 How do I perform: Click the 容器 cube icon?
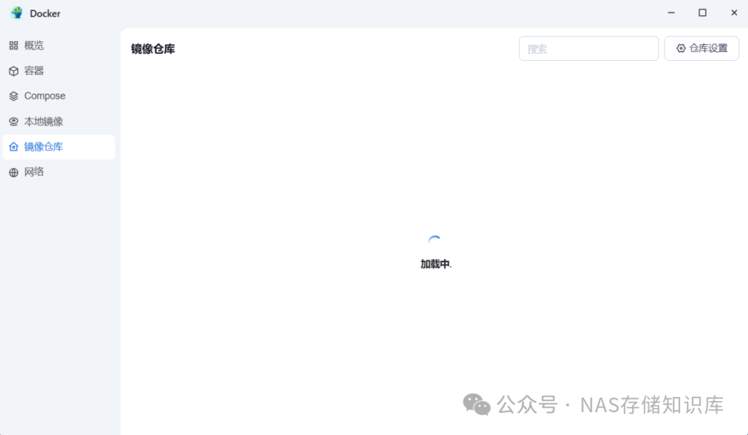(x=13, y=71)
